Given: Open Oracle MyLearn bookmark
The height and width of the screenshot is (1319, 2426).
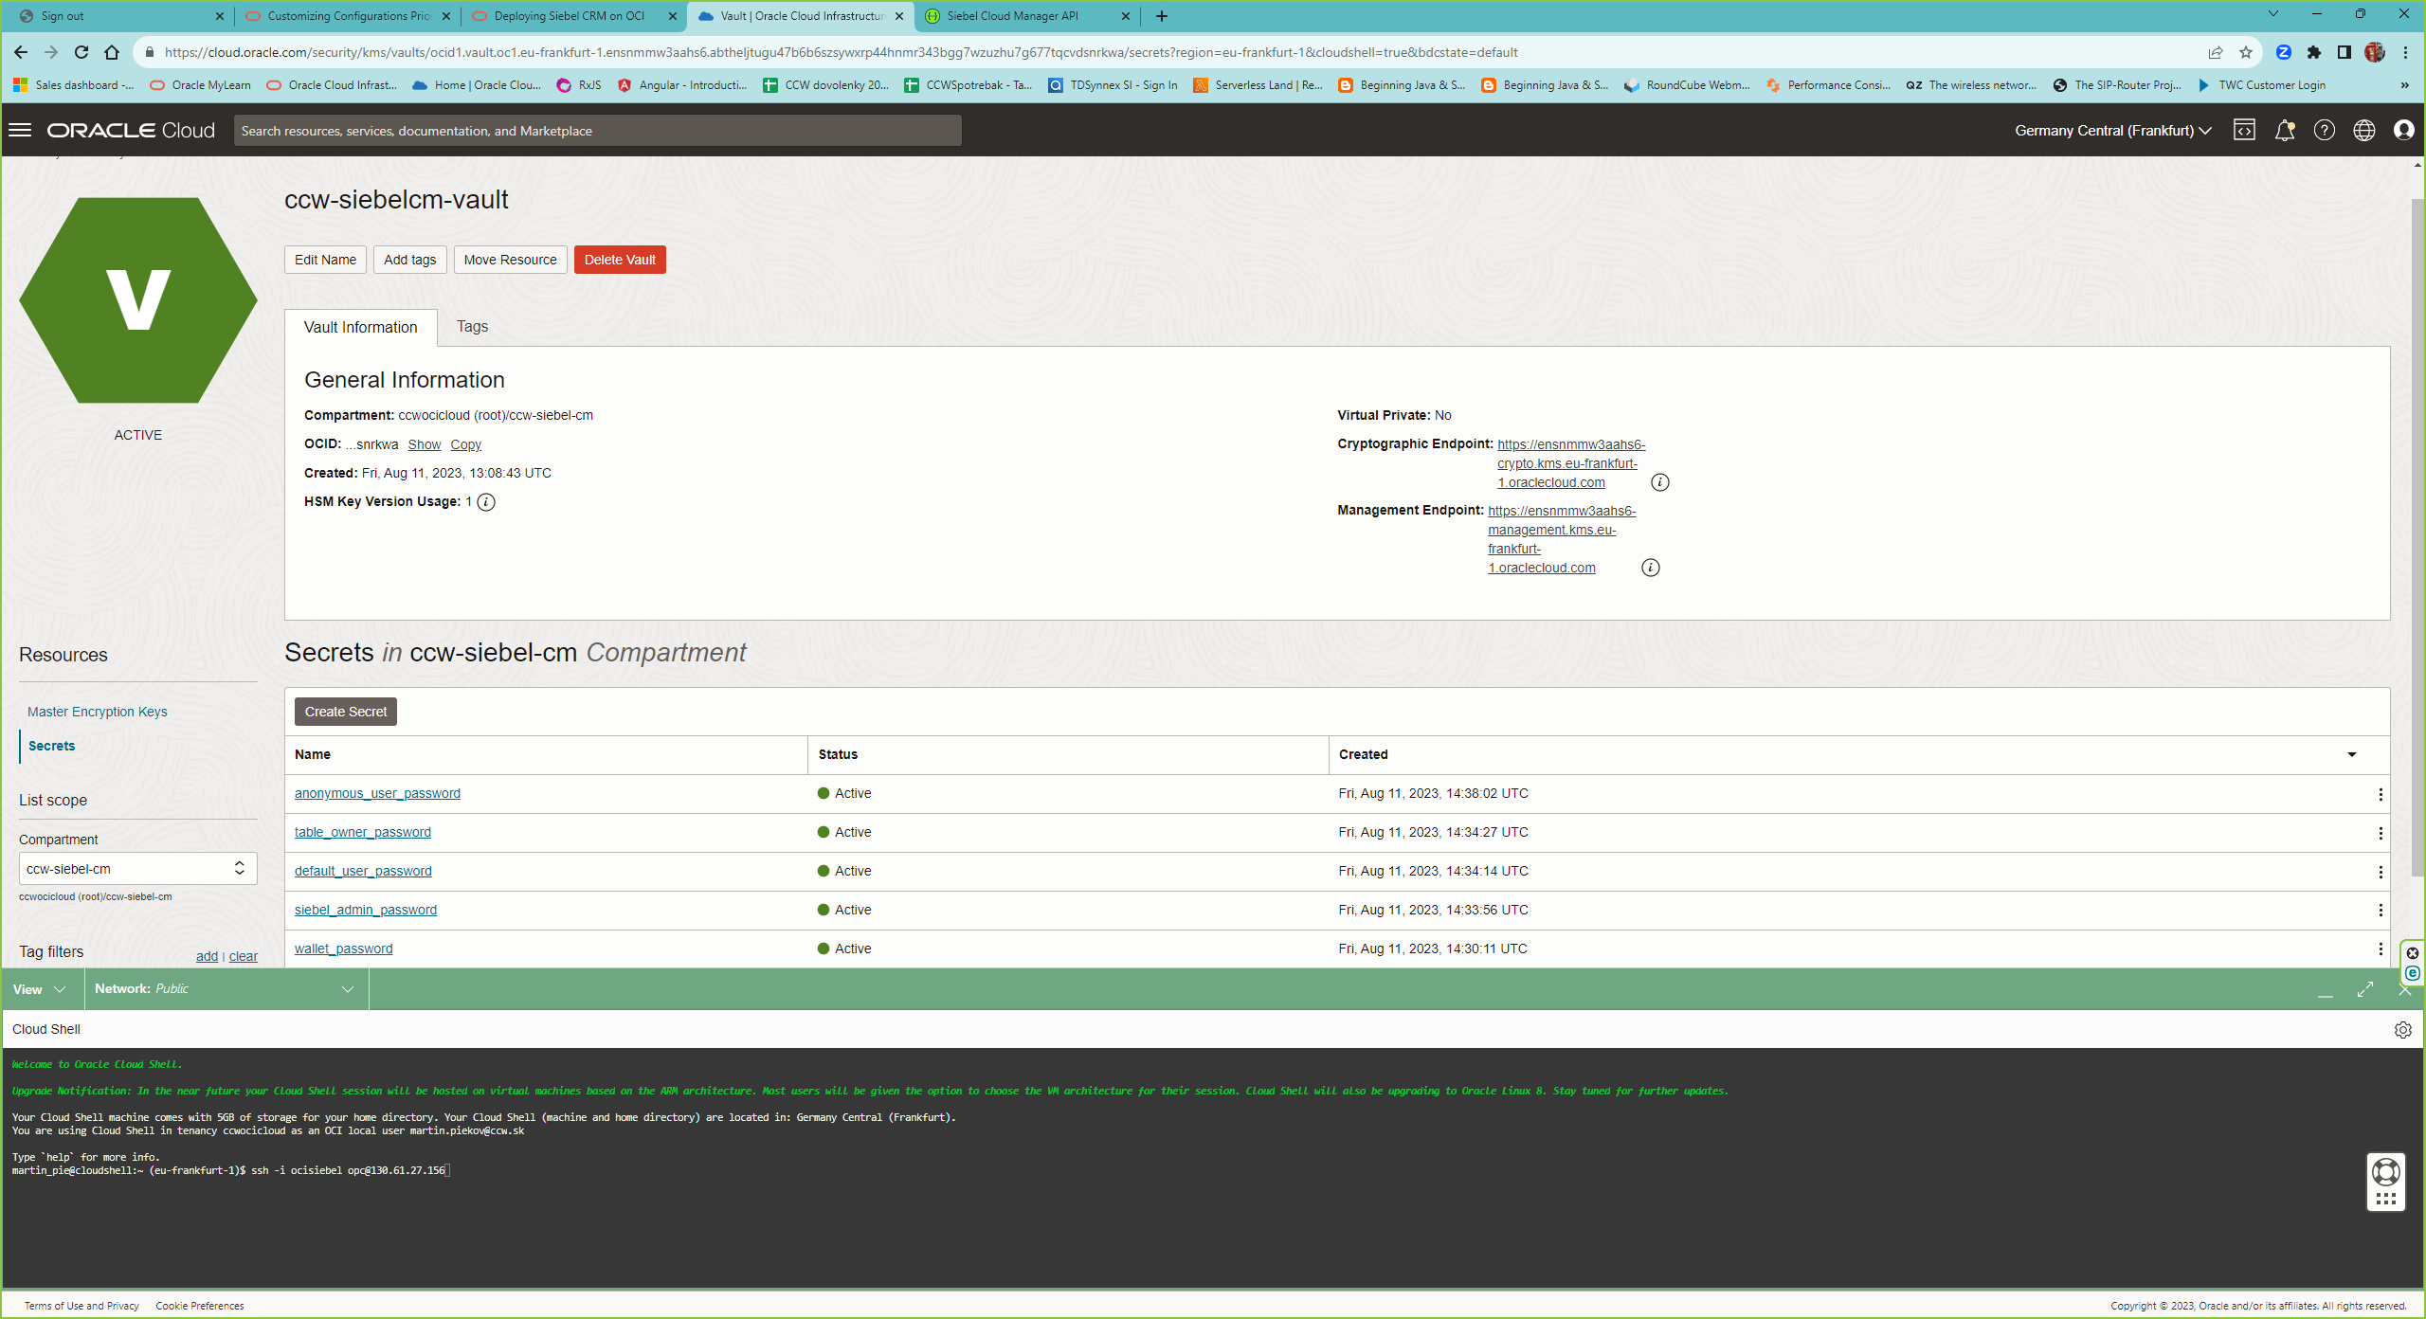Looking at the screenshot, I should pyautogui.click(x=200, y=85).
